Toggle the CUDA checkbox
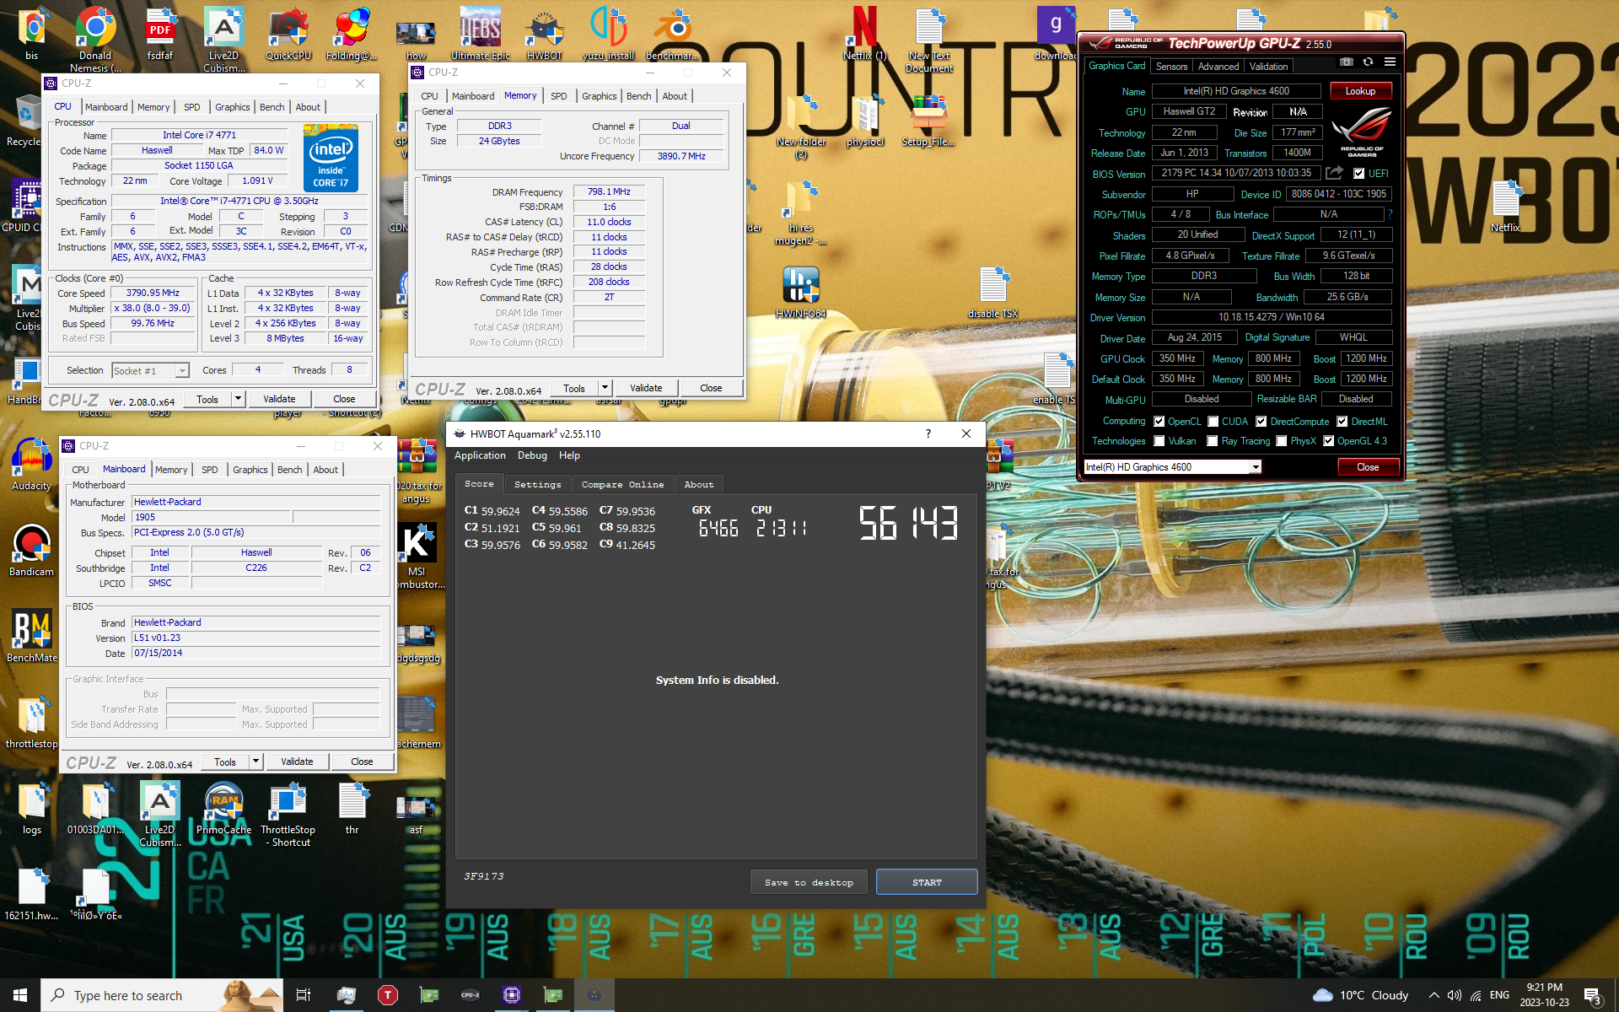The width and height of the screenshot is (1619, 1012). tap(1213, 422)
